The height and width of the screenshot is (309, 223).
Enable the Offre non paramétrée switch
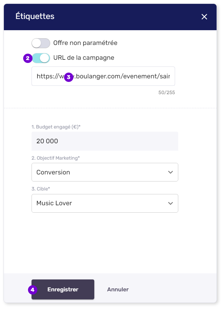41,43
